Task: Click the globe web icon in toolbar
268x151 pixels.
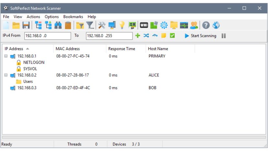Action: [x=216, y=25]
